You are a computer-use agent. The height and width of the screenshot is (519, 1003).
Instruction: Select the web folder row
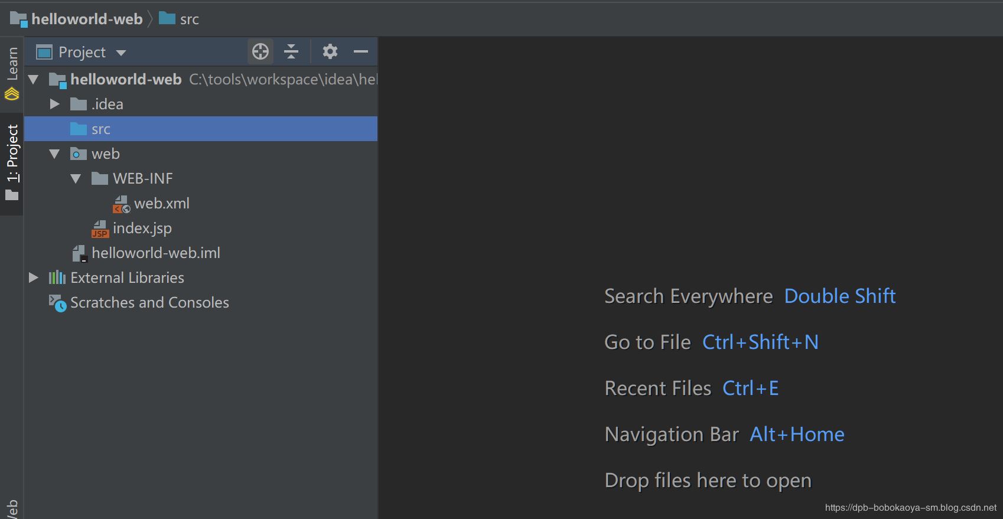coord(201,154)
